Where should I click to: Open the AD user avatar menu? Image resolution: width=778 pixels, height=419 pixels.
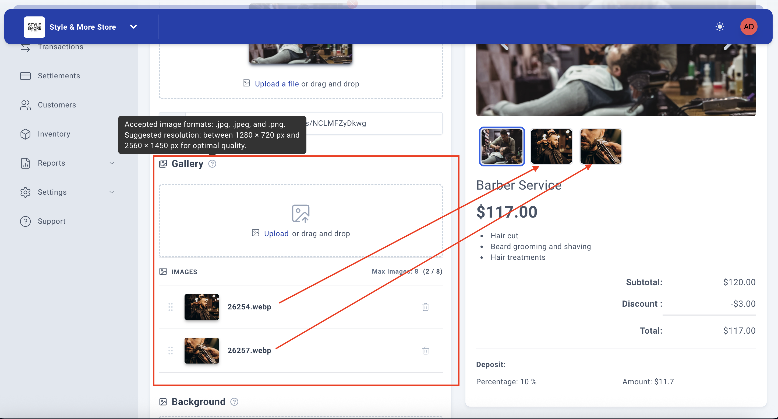pyautogui.click(x=748, y=27)
